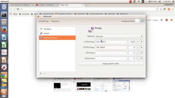This screenshot has width=175, height=98.
Task: Click All Settings button
Action: coord(44,21)
